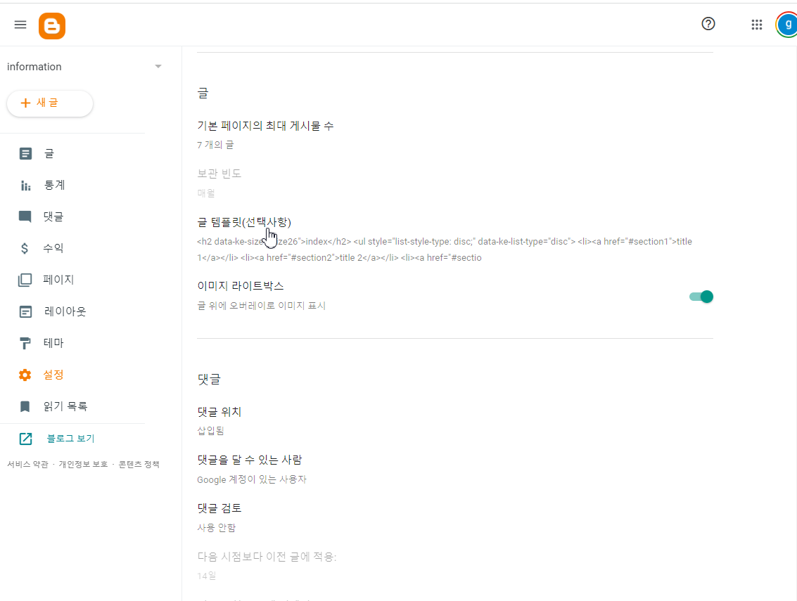Open the Google apps grid menu
This screenshot has height=601, width=797.
pyautogui.click(x=756, y=24)
